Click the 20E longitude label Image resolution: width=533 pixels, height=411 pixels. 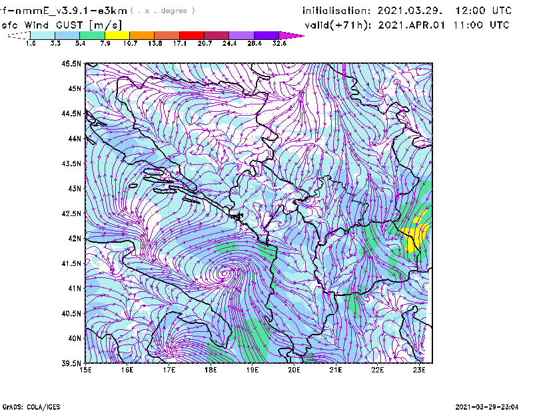(294, 370)
